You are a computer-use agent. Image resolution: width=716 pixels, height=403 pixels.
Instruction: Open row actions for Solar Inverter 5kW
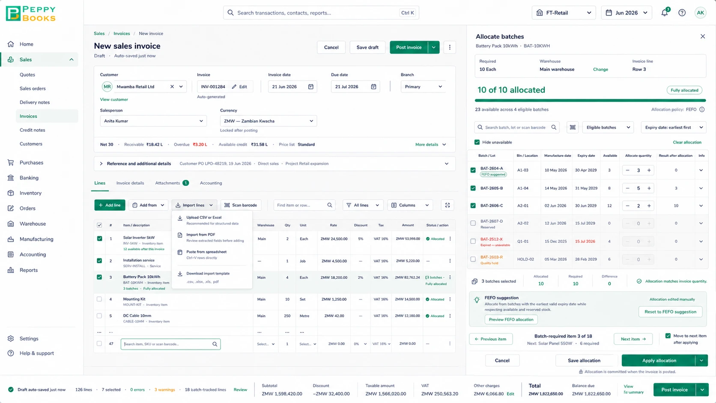(450, 239)
